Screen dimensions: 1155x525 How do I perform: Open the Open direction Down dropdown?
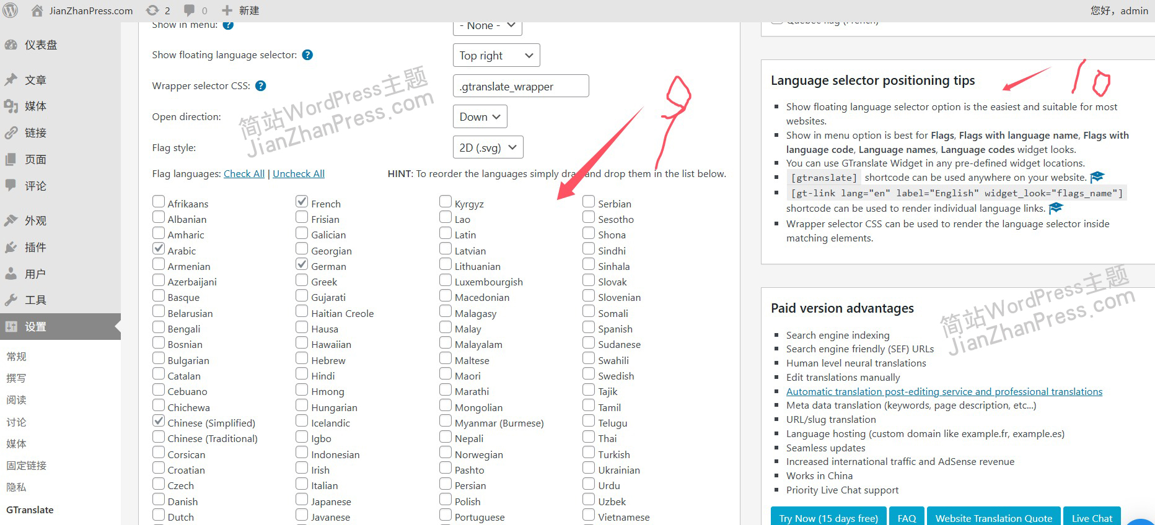click(480, 116)
